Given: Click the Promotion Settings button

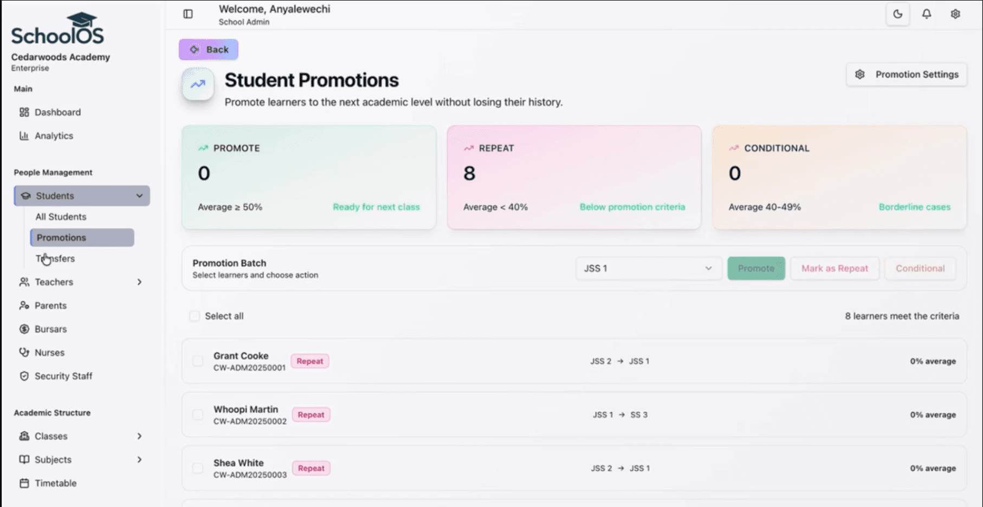Looking at the screenshot, I should (x=906, y=75).
